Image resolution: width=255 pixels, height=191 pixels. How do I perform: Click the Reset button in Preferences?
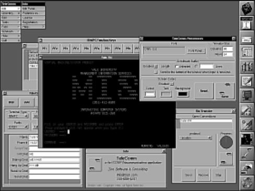tap(204, 91)
